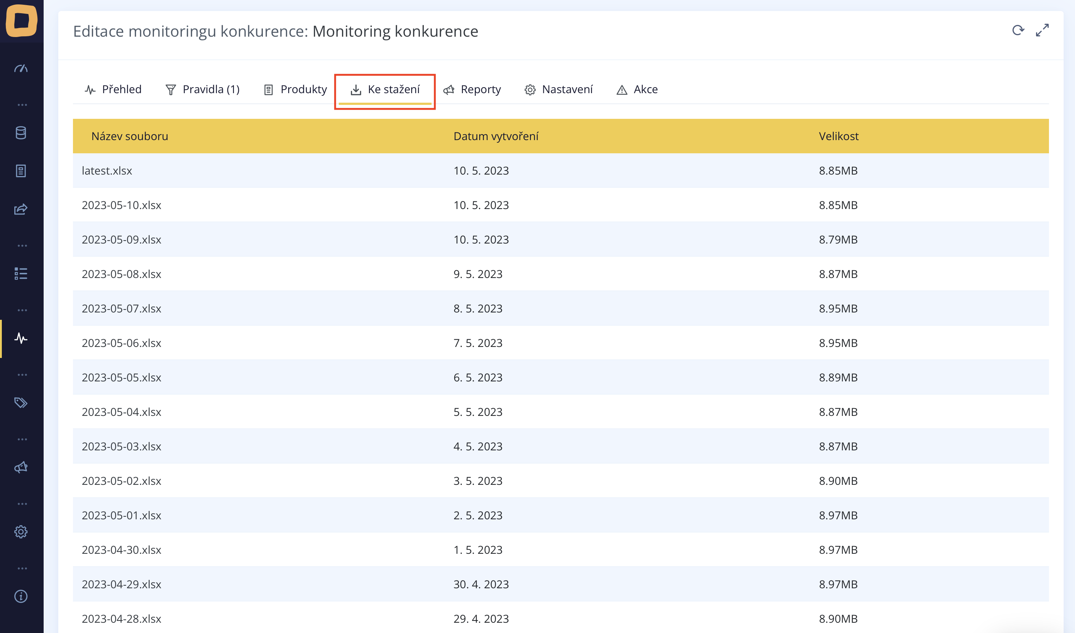Click the bulleted list sidebar icon
This screenshot has width=1075, height=633.
(21, 274)
